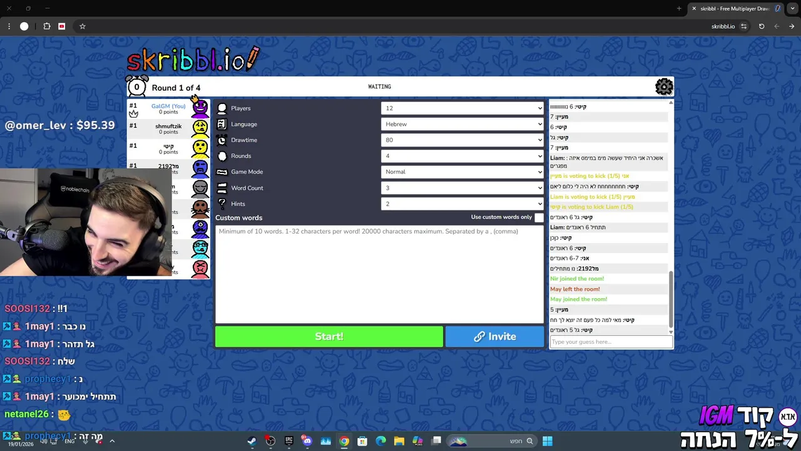Open site information icon beside skribbl.io

point(743,26)
